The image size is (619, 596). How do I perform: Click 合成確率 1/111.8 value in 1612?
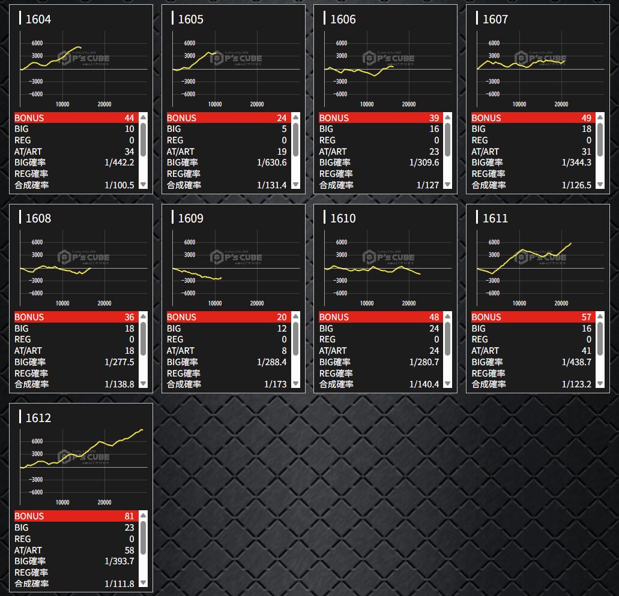point(119,583)
